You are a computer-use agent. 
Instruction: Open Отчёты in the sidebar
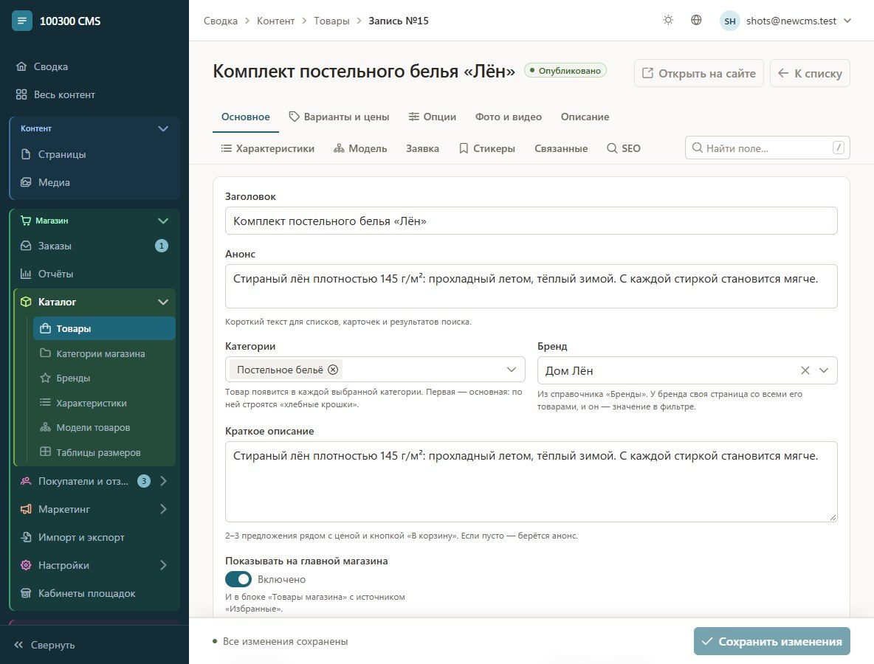click(95, 274)
